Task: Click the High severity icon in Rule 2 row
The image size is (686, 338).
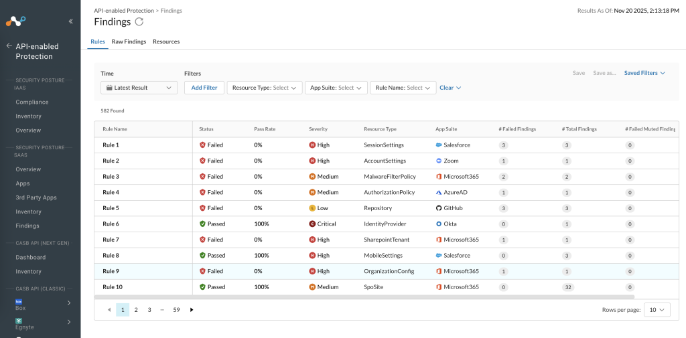Action: point(312,161)
